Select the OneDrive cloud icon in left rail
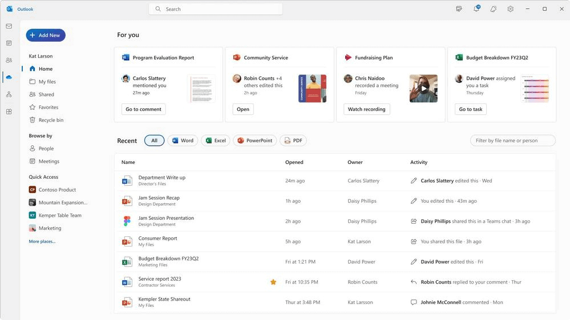This screenshot has height=320, width=570. (9, 77)
